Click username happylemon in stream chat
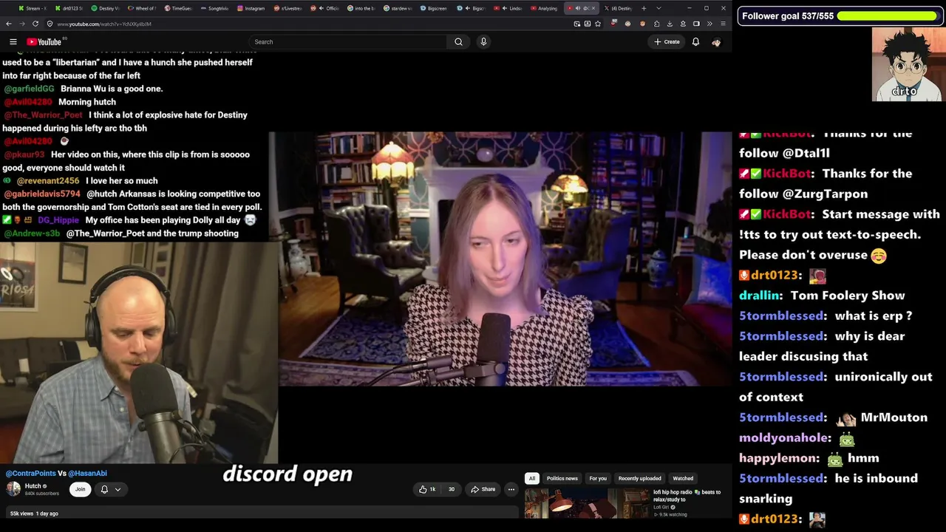This screenshot has height=532, width=946. pyautogui.click(x=779, y=458)
